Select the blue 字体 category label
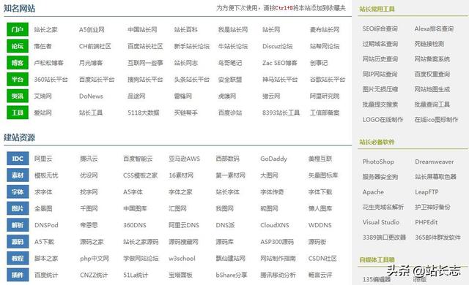This screenshot has height=285, width=469. point(18,191)
